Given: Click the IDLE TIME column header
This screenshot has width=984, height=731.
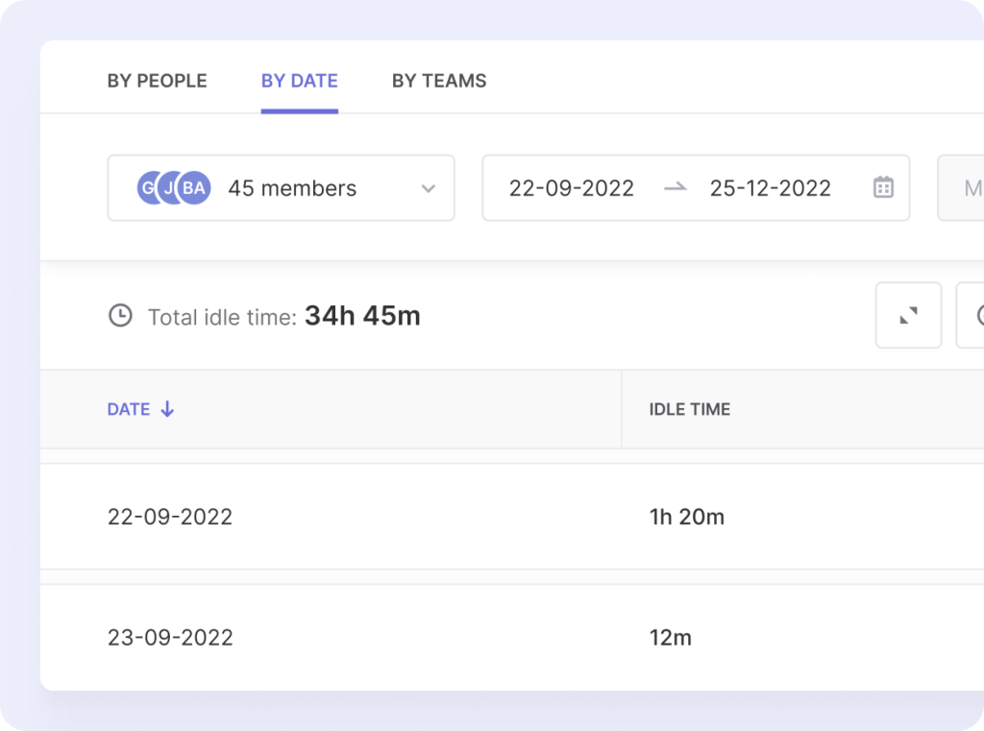Looking at the screenshot, I should click(688, 409).
